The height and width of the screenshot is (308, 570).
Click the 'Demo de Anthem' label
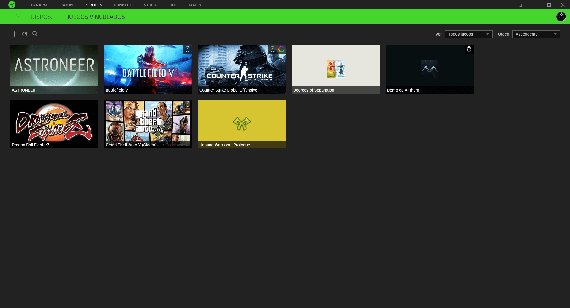[x=403, y=90]
